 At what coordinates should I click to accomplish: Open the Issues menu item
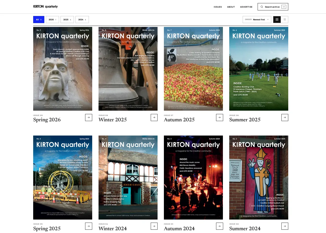tap(218, 7)
